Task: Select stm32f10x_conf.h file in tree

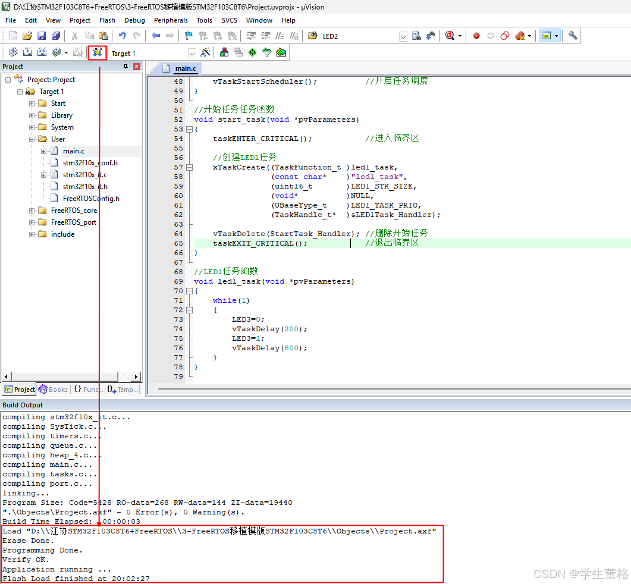Action: pos(90,163)
